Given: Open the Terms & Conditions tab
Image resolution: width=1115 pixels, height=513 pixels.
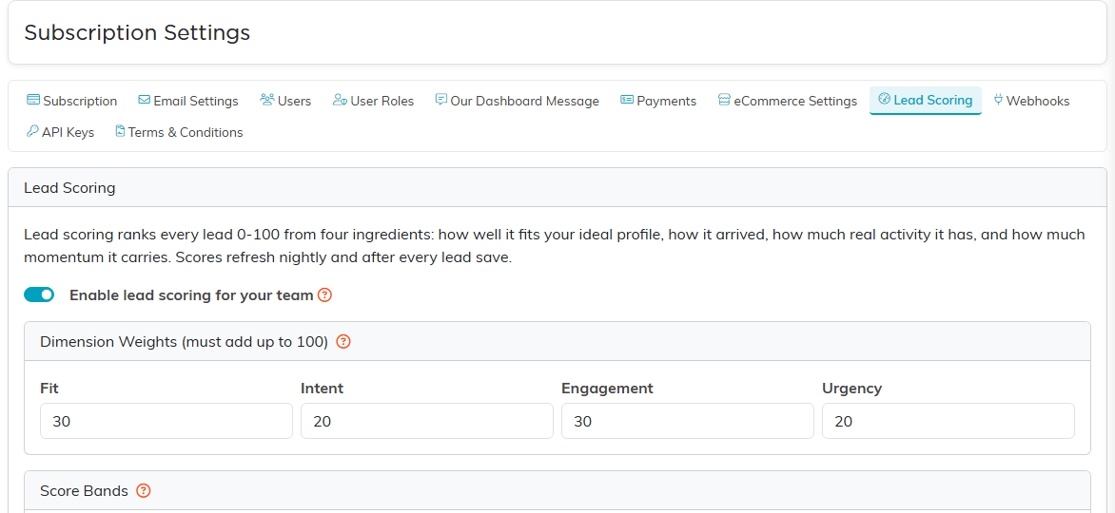Looking at the screenshot, I should click(179, 132).
